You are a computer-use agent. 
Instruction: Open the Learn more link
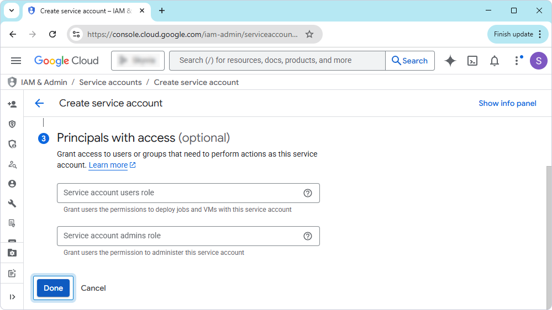coord(108,165)
